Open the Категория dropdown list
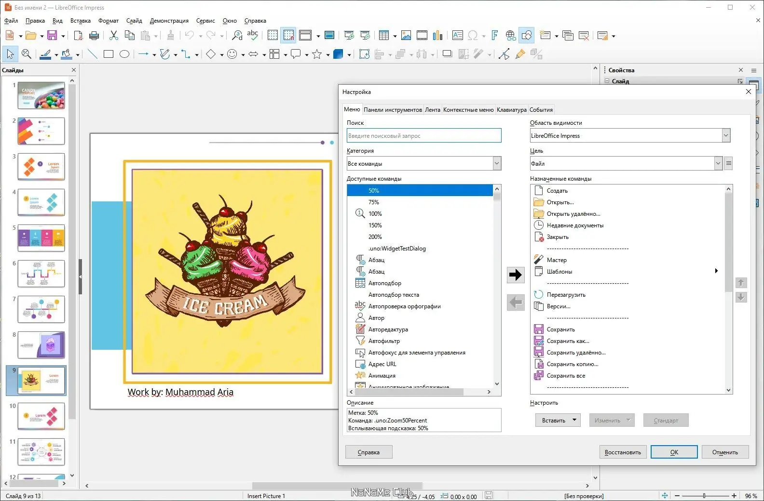 [x=424, y=164]
